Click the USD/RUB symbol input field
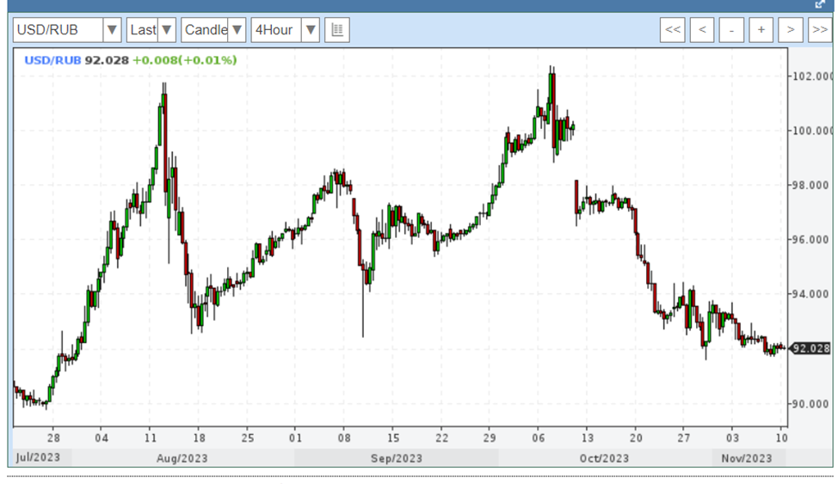Image resolution: width=838 pixels, height=484 pixels. tap(59, 30)
